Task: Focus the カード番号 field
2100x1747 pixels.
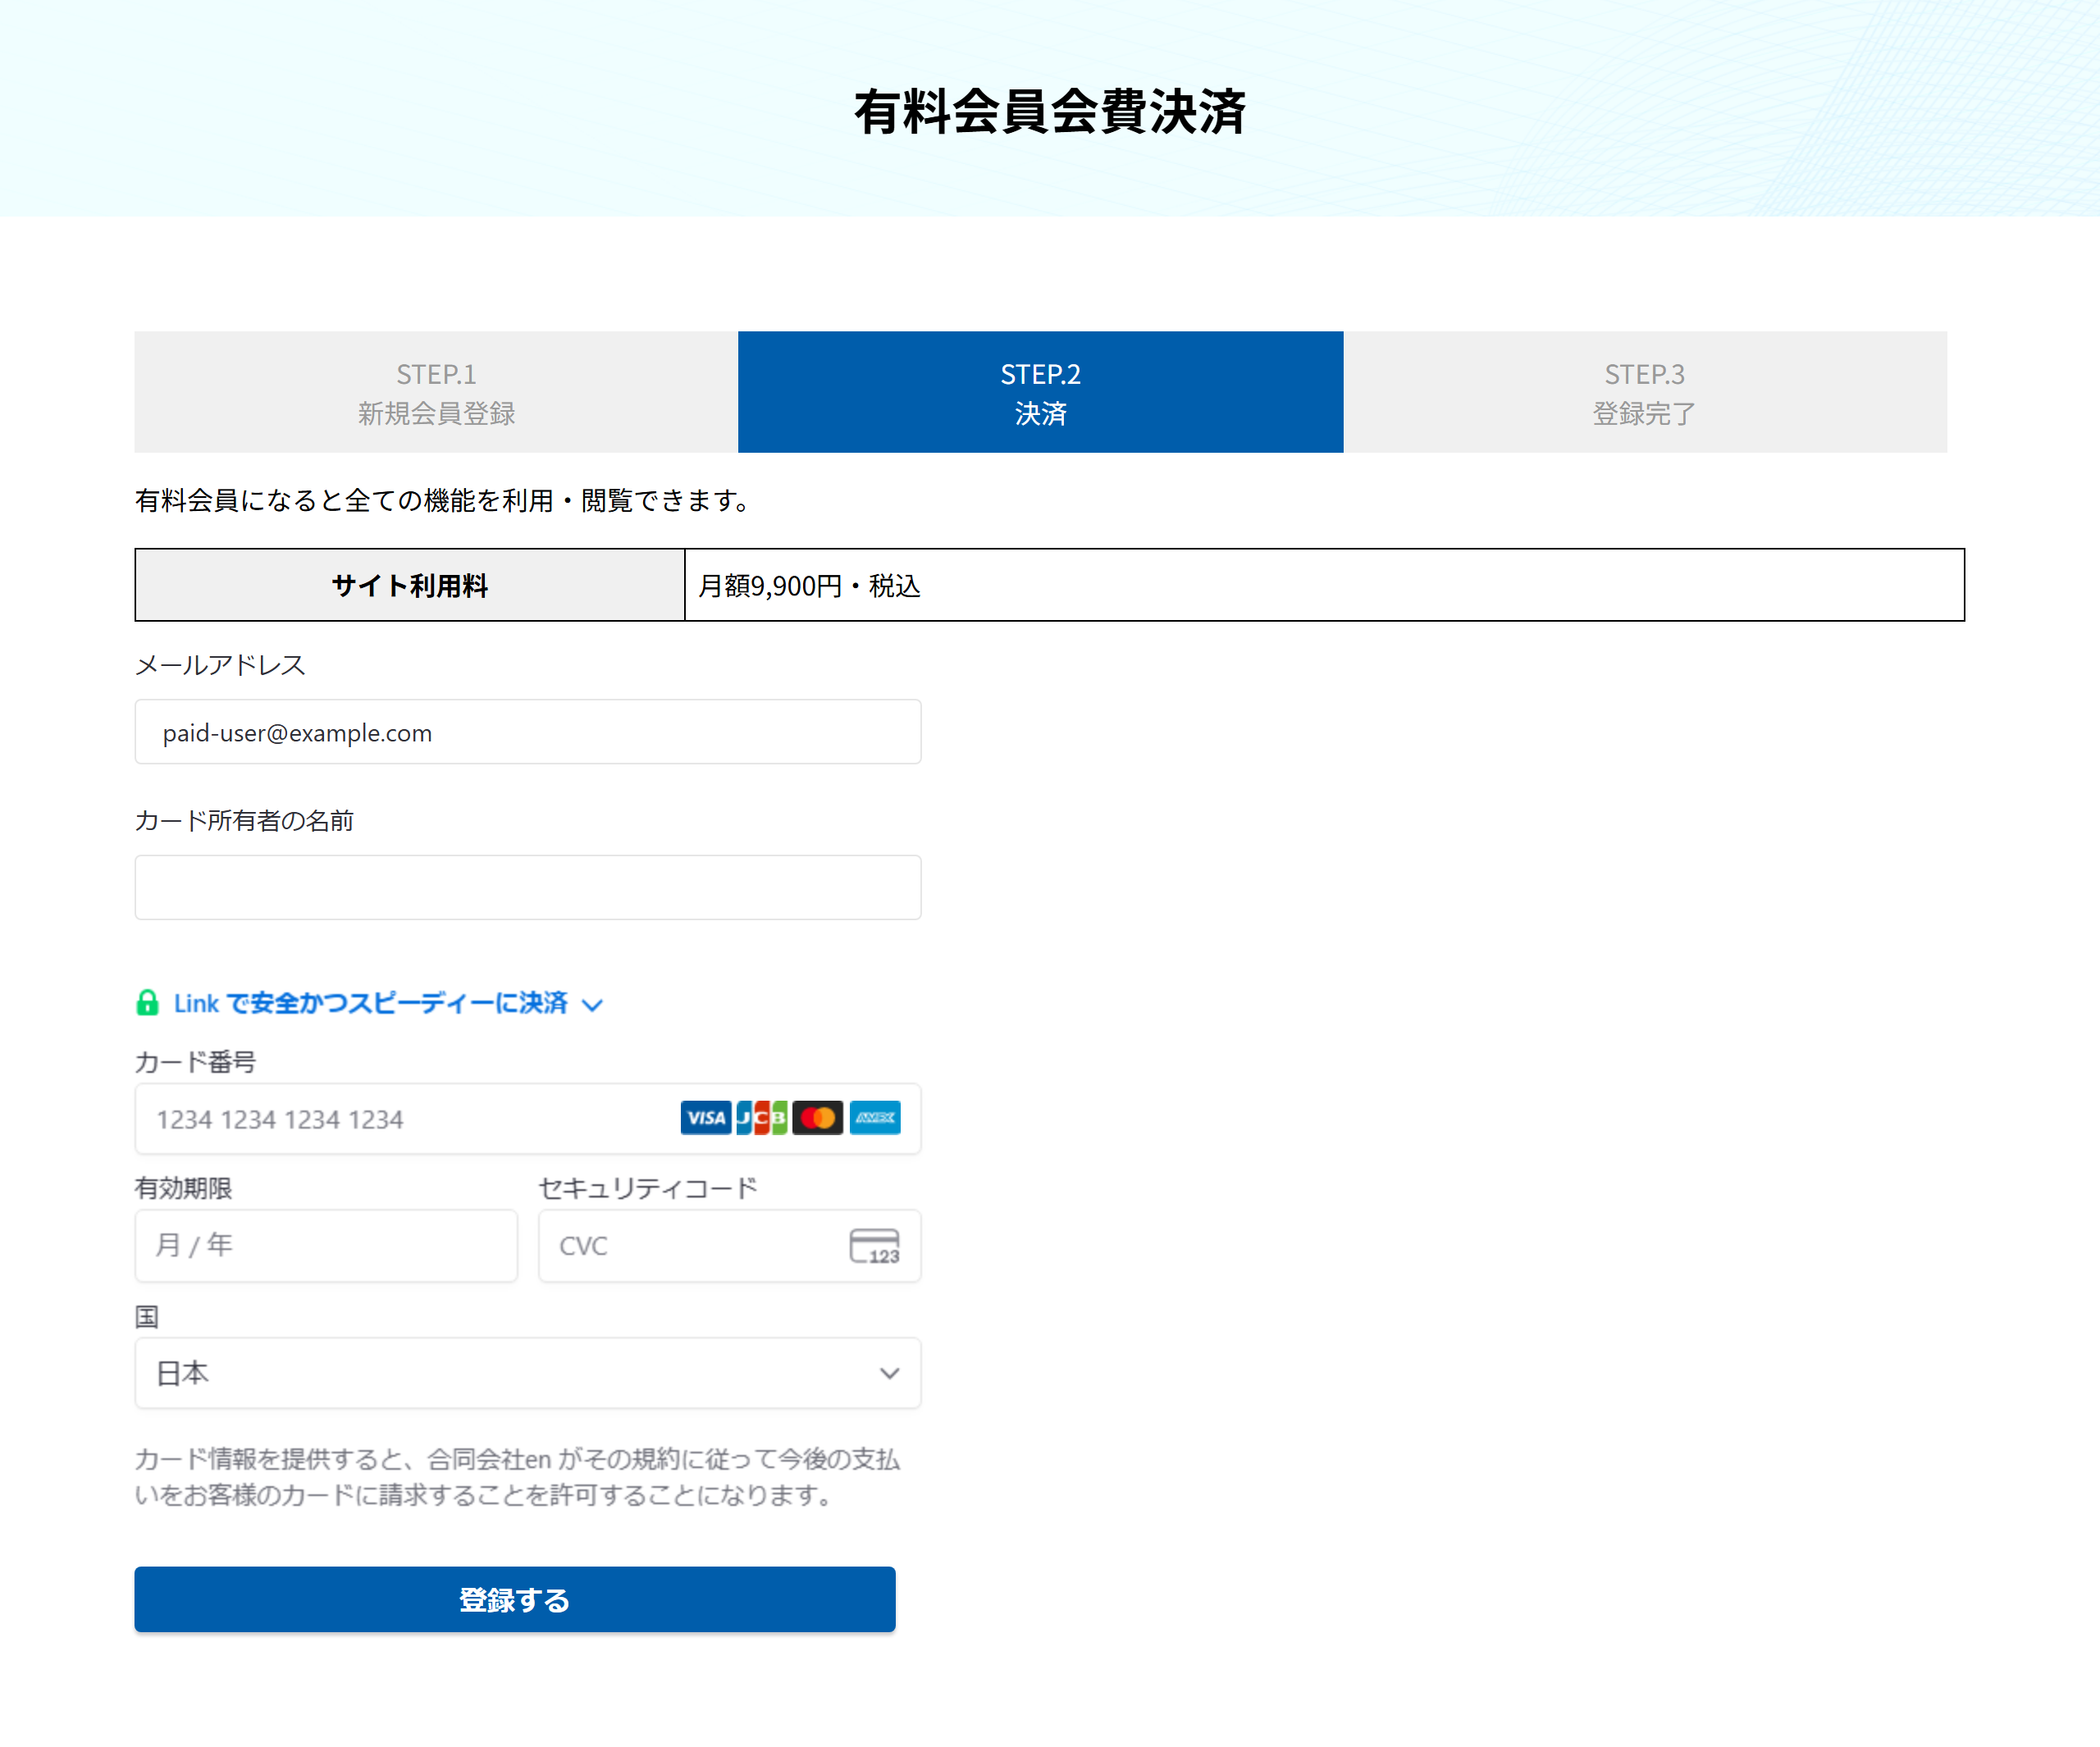Action: tap(528, 1119)
